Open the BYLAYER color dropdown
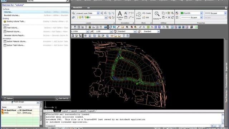This screenshot has height=129, width=229. point(201,13)
